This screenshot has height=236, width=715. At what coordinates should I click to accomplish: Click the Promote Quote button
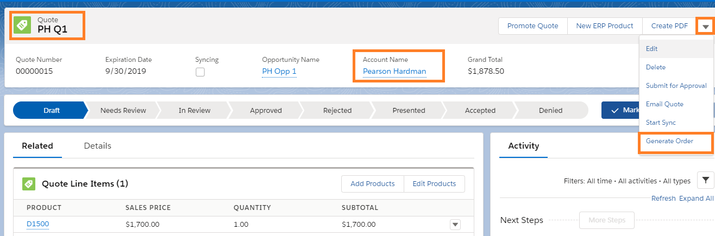coord(532,26)
